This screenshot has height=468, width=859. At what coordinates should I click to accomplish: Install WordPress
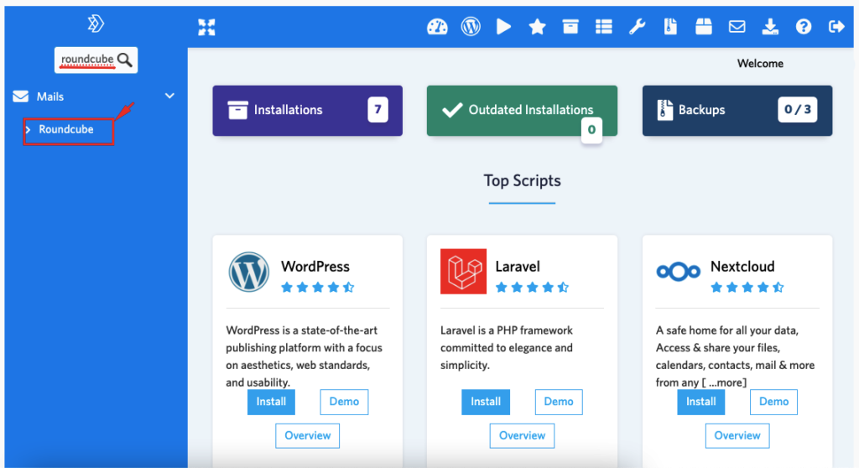tap(271, 402)
